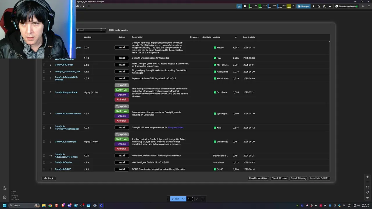372x209 pixels.
Task: Uninstall ComfyUI-Custom-Scripts
Action: (122, 121)
